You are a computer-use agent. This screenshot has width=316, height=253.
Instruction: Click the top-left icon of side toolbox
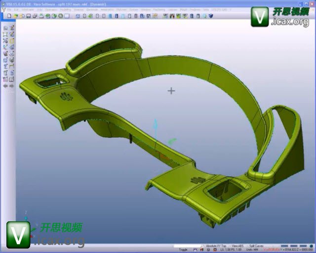(5, 28)
